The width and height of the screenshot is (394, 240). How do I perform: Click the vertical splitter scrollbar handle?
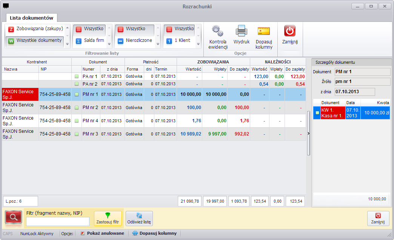coord(309,134)
